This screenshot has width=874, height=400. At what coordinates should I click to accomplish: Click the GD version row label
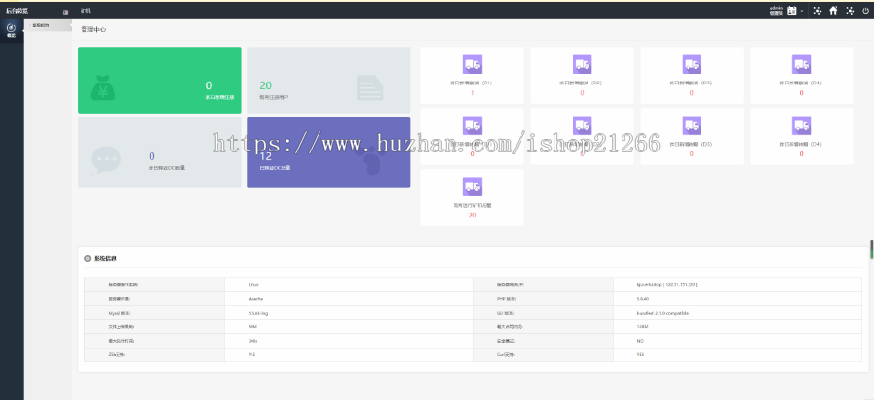[x=506, y=313]
